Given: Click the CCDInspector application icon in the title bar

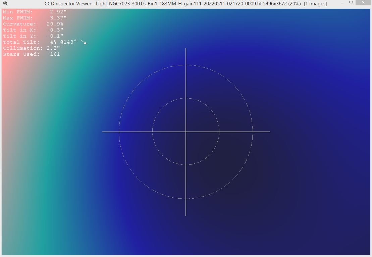Looking at the screenshot, I should coord(5,3).
